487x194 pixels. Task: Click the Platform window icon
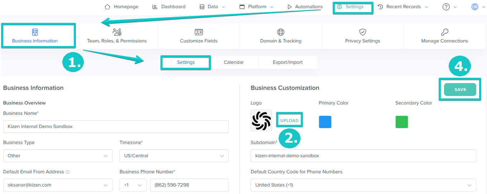click(x=242, y=7)
